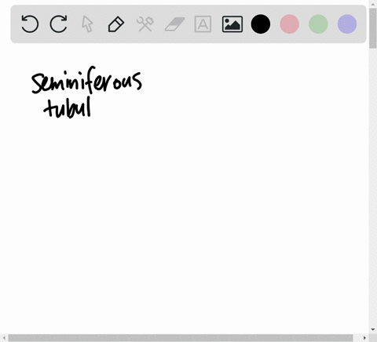Click the scroll right arrow
Image resolution: width=377 pixels, height=342 pixels.
(364, 338)
